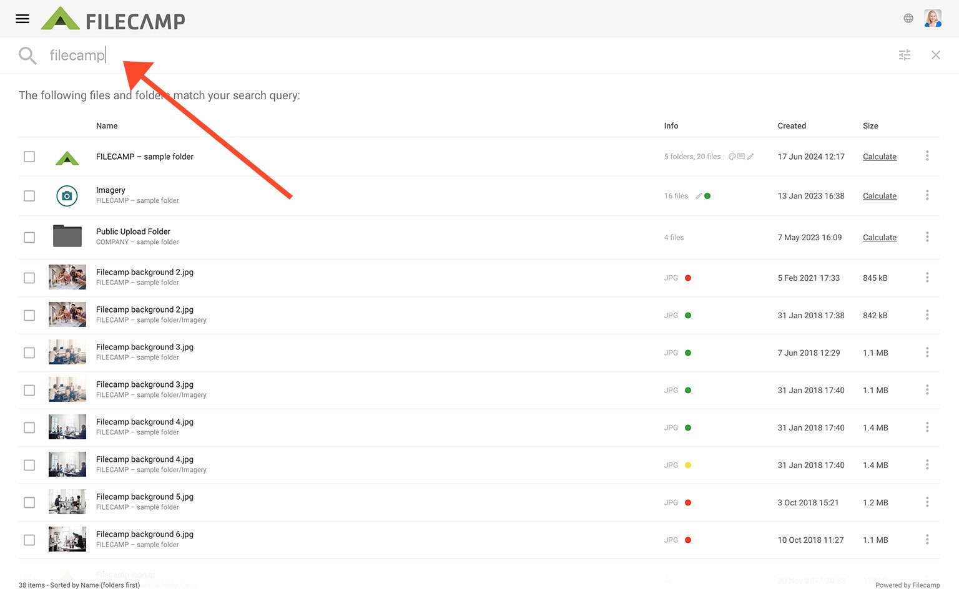Open options for the 842 kB file
Viewport: 959px width, 599px height.
click(927, 314)
